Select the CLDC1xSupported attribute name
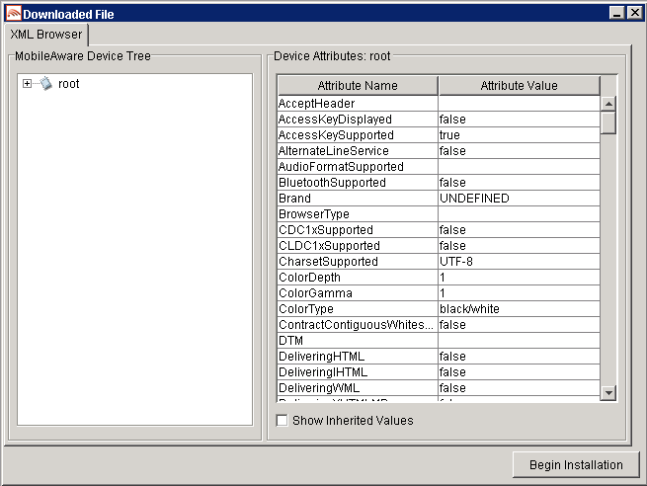Screen dimensions: 647x486 coord(358,246)
